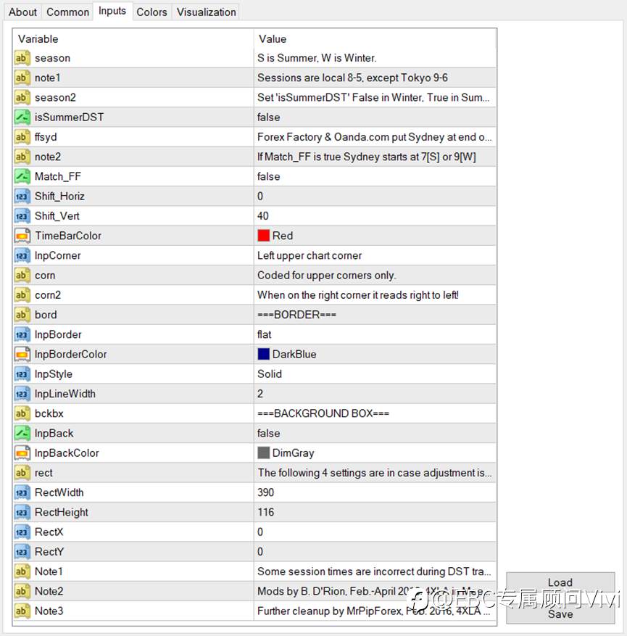Image resolution: width=627 pixels, height=636 pixels.
Task: Click the red TimeBarColor swatch
Action: pos(263,236)
